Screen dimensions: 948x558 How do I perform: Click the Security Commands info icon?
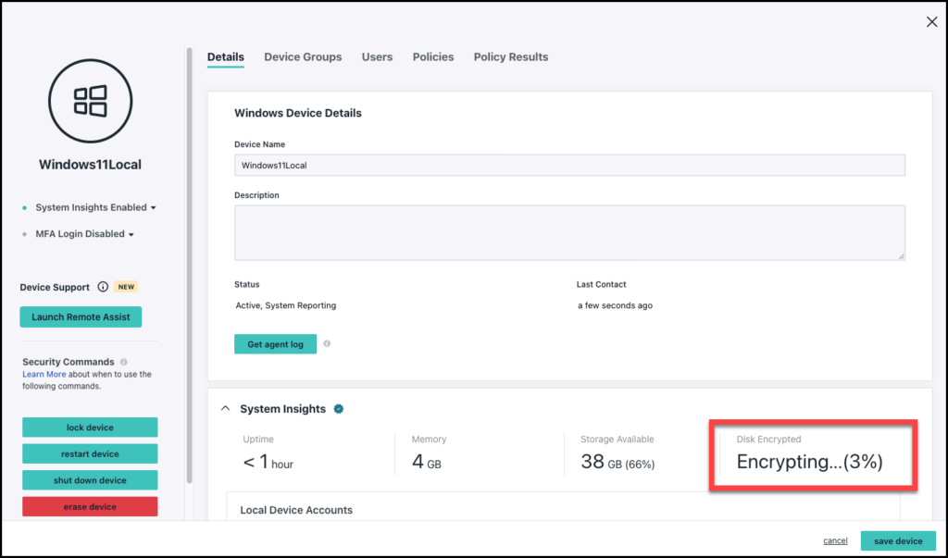point(124,362)
